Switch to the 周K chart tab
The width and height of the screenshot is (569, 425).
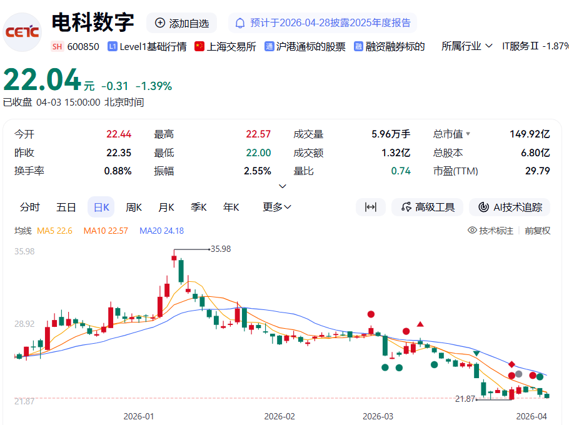(134, 207)
